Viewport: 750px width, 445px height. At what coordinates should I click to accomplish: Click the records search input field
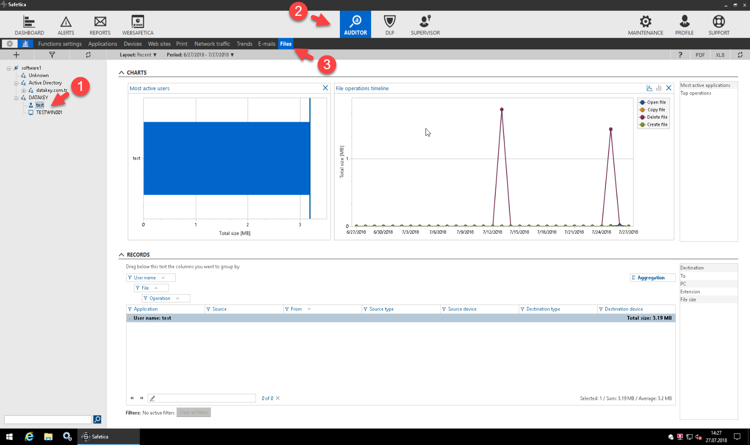(x=202, y=398)
